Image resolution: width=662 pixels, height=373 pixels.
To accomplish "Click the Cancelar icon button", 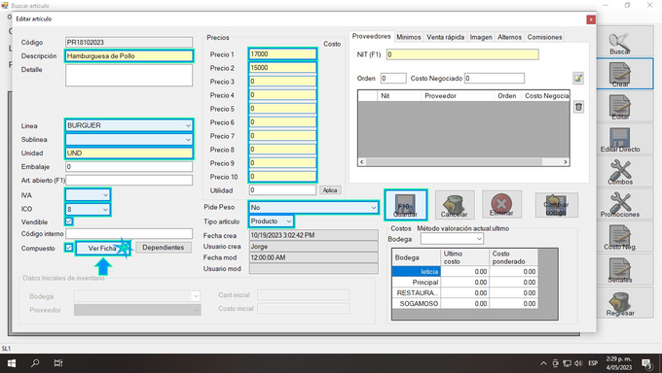I will click(455, 205).
